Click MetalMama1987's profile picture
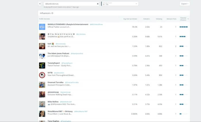 click(42, 114)
